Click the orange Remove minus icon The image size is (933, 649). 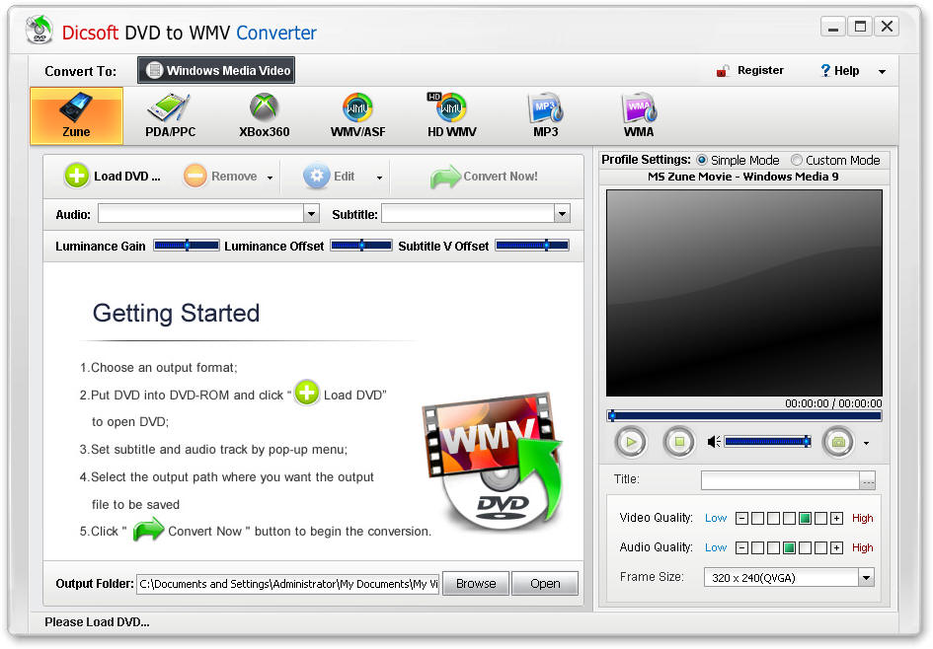tap(195, 176)
